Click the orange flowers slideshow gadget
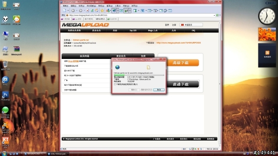The image size is (278, 156). click(267, 34)
